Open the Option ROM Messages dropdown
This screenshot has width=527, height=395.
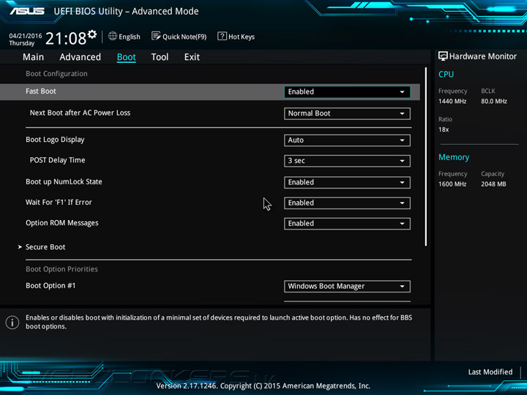[x=347, y=224]
